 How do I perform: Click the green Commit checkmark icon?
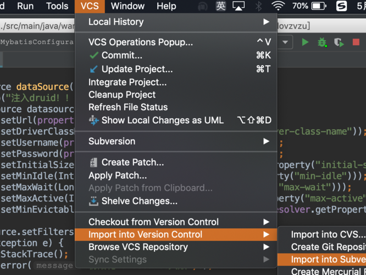94,56
